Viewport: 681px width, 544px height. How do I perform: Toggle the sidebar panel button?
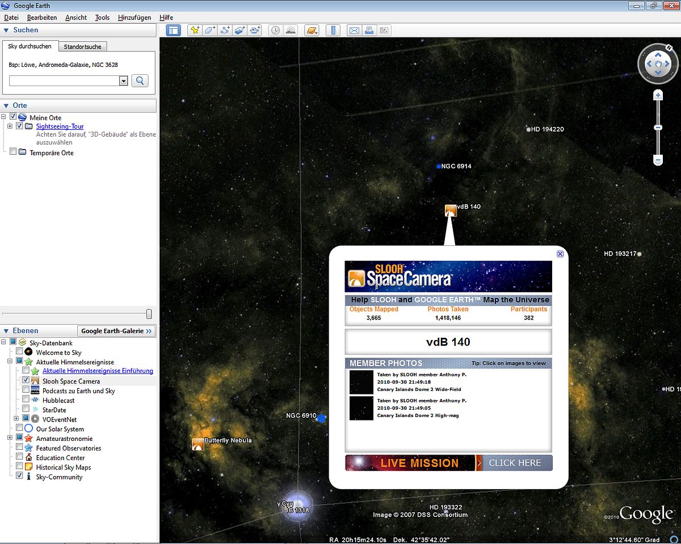point(173,31)
